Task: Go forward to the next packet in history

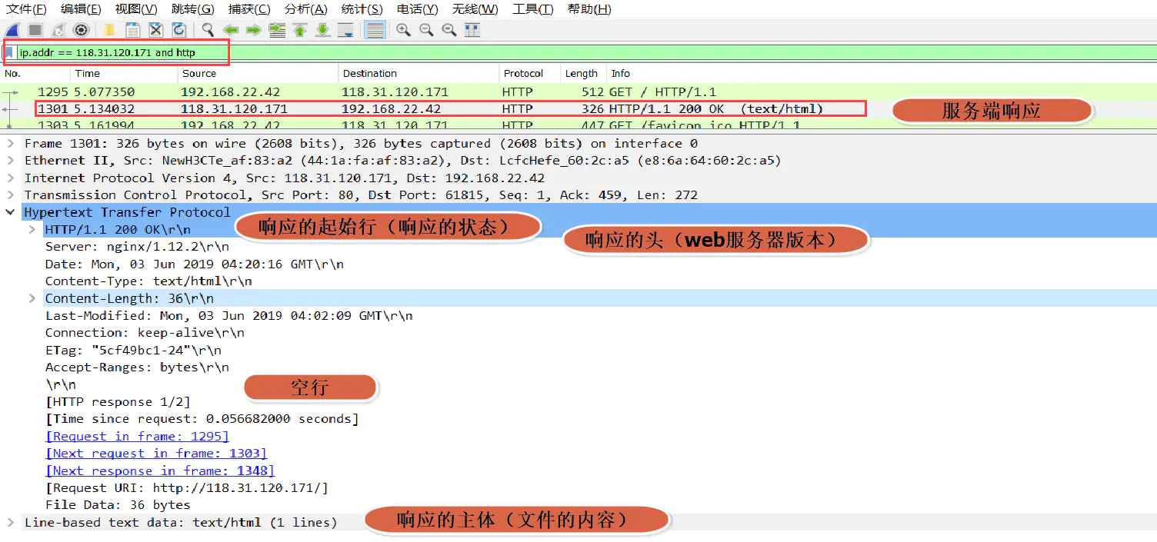Action: [254, 30]
